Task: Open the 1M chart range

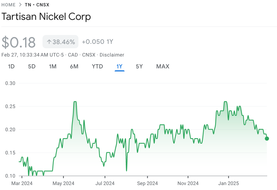Action: click(x=52, y=66)
